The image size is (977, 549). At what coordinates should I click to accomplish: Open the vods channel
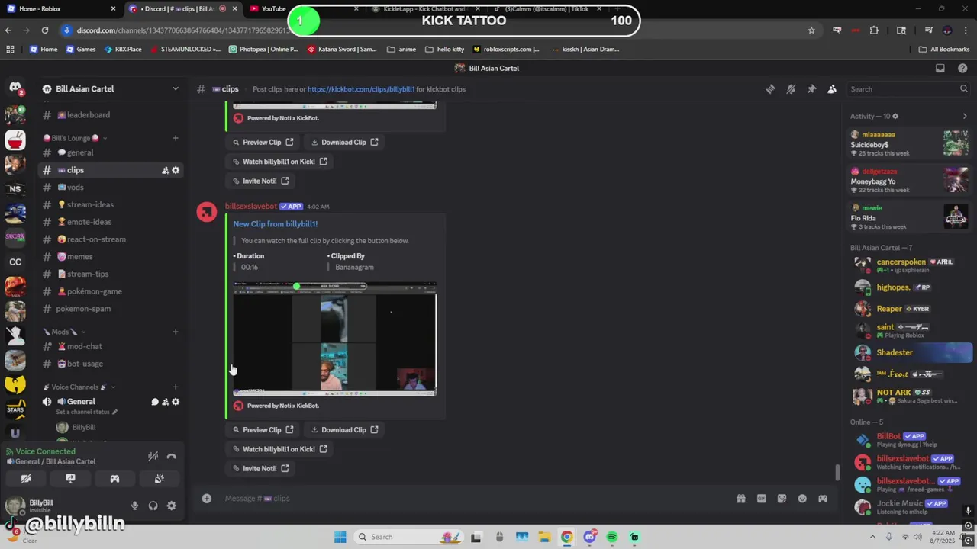110,188
